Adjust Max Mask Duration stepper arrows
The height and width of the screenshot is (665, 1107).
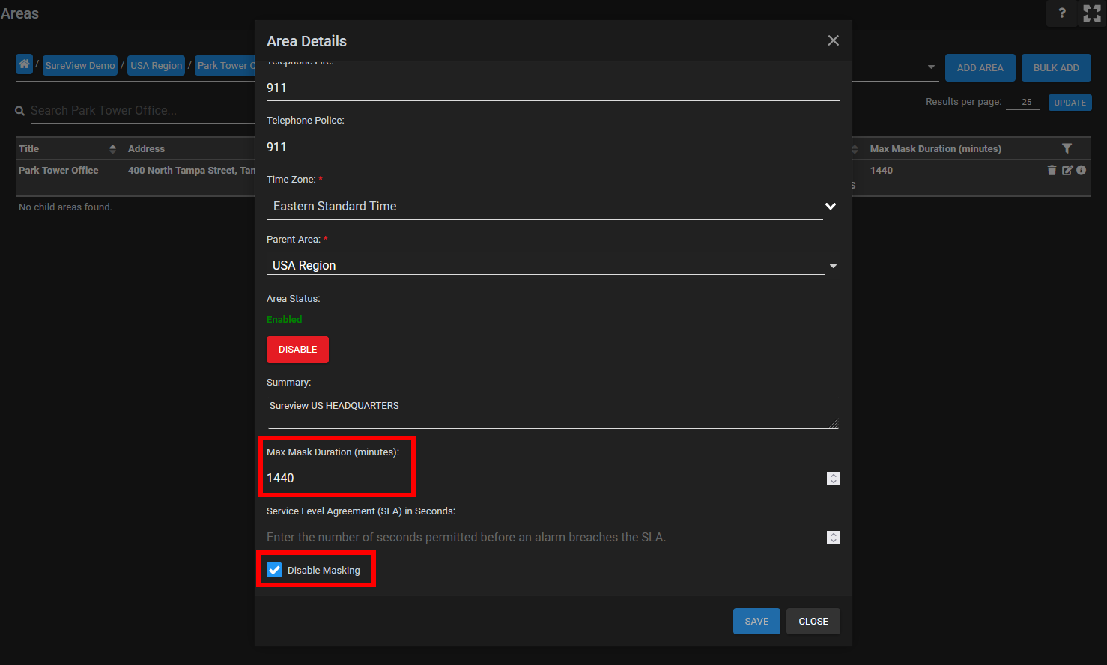point(833,479)
